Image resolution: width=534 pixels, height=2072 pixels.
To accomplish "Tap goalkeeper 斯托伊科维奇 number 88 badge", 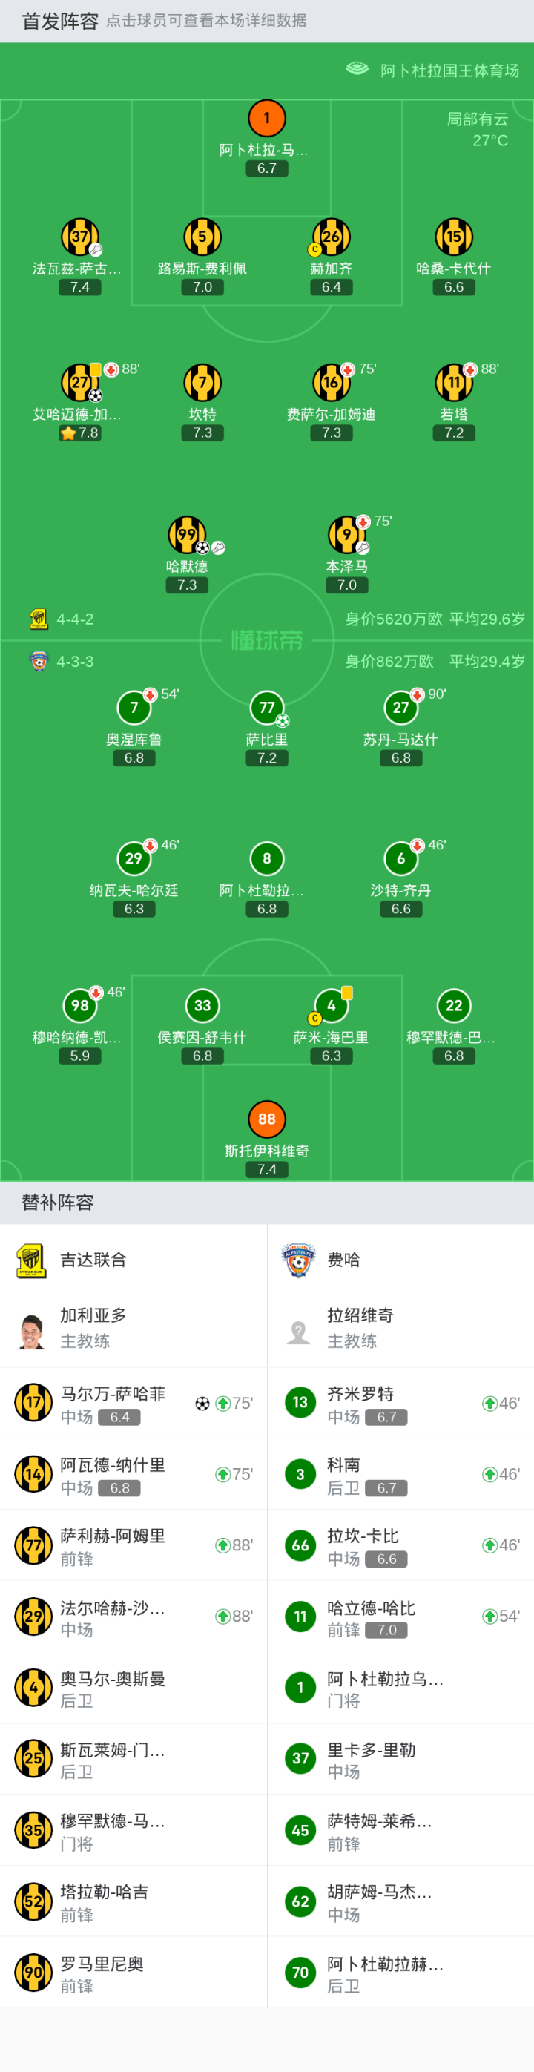I will 267,1119.
